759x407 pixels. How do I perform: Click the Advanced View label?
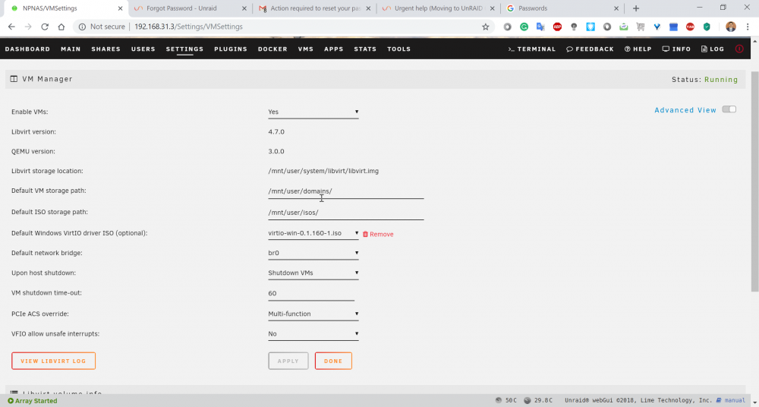pyautogui.click(x=685, y=110)
